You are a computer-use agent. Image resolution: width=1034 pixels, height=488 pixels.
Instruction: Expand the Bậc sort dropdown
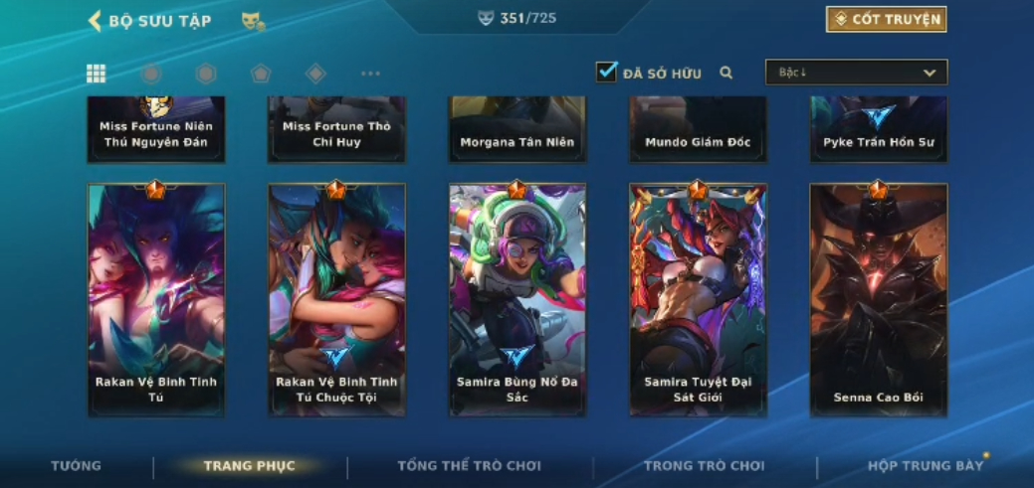point(856,73)
